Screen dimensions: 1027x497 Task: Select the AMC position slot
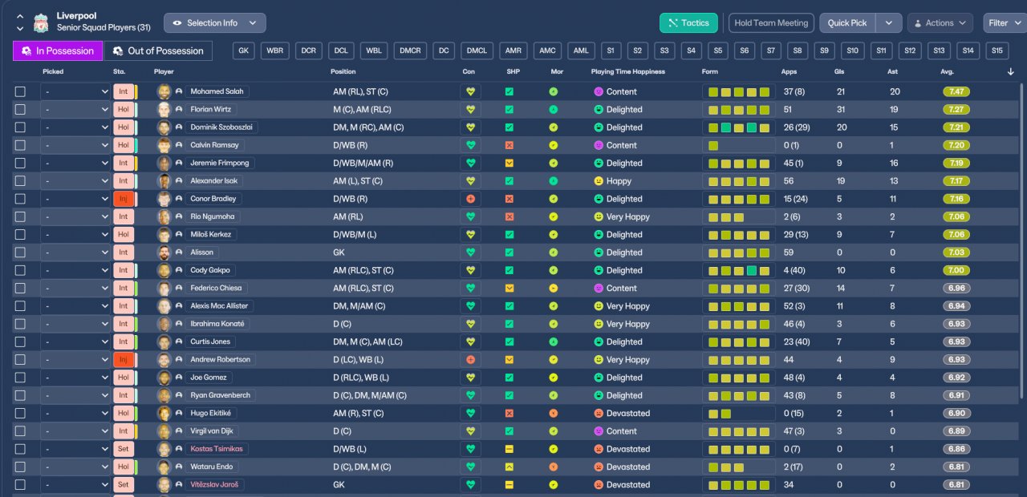point(547,51)
